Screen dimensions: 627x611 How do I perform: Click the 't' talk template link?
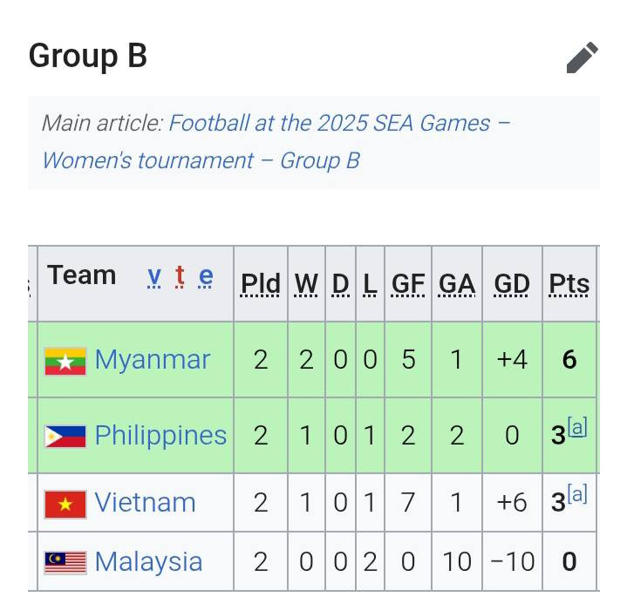click(x=180, y=276)
